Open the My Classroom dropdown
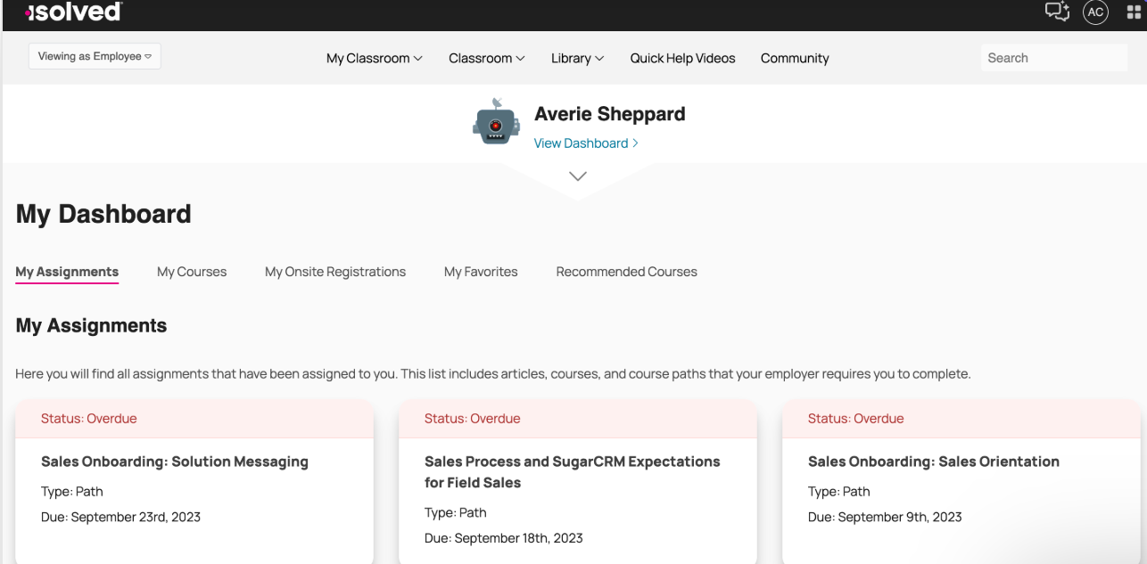This screenshot has width=1147, height=564. 374,58
